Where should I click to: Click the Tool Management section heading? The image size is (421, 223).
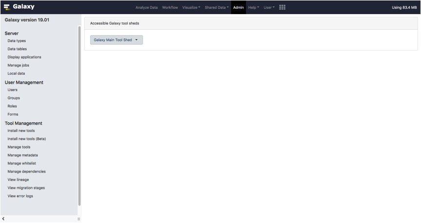pyautogui.click(x=23, y=123)
